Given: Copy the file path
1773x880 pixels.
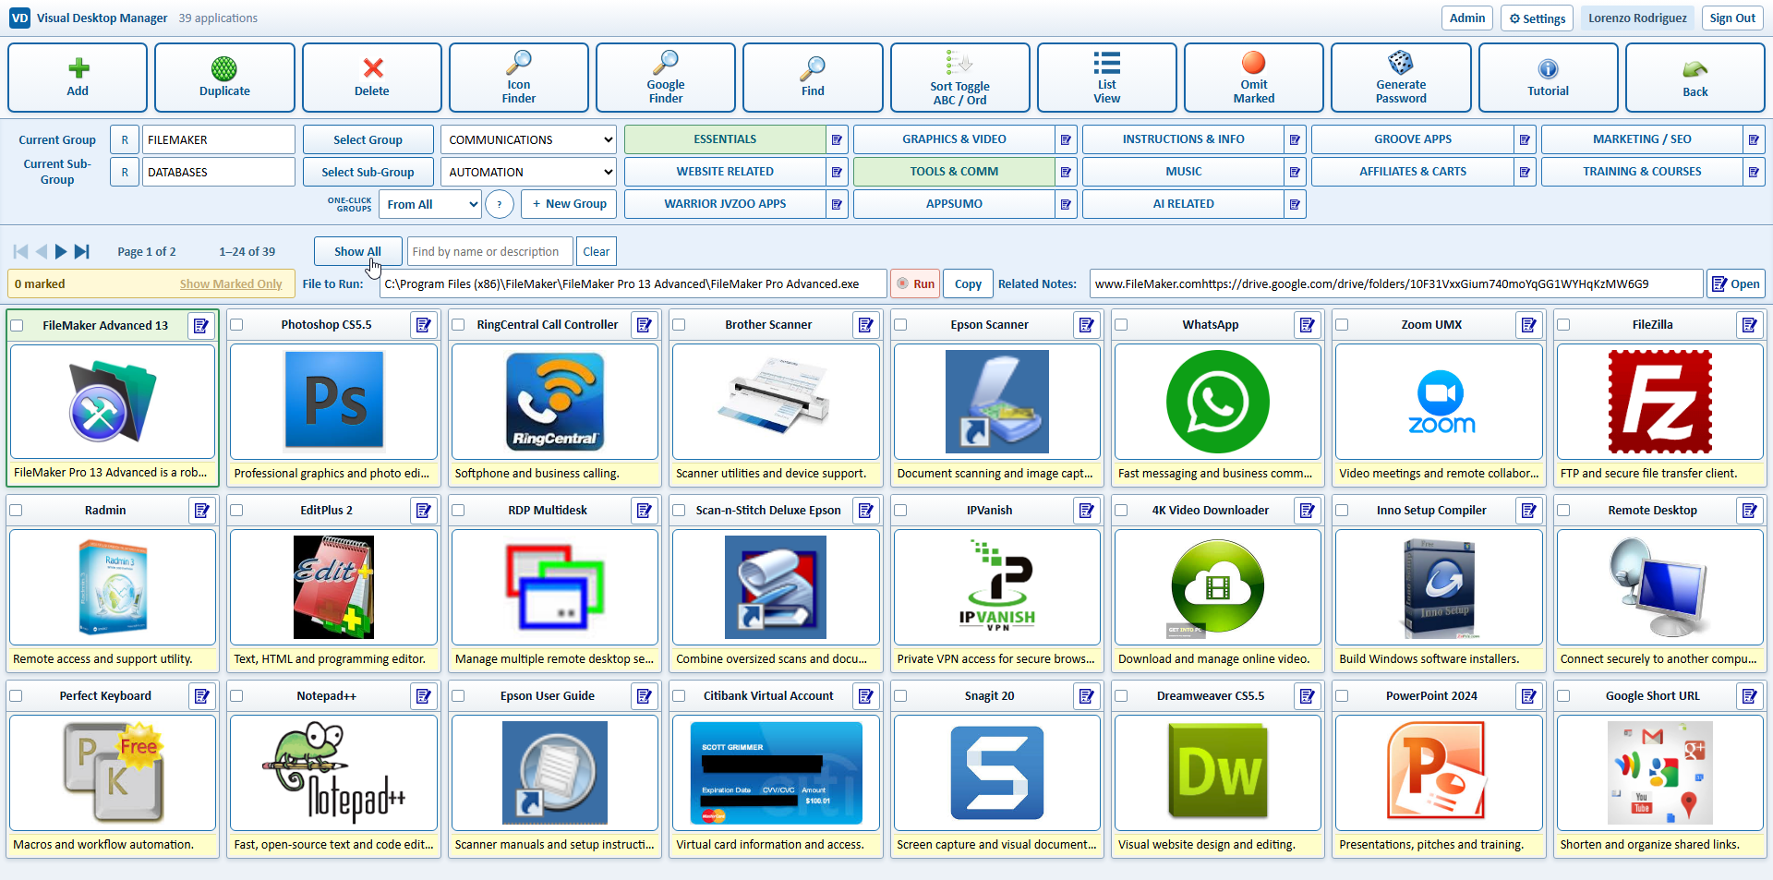Looking at the screenshot, I should [x=968, y=283].
